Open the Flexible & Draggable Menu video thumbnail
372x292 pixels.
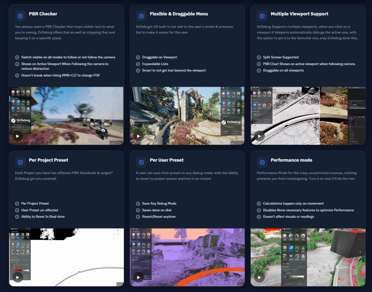pos(187,116)
